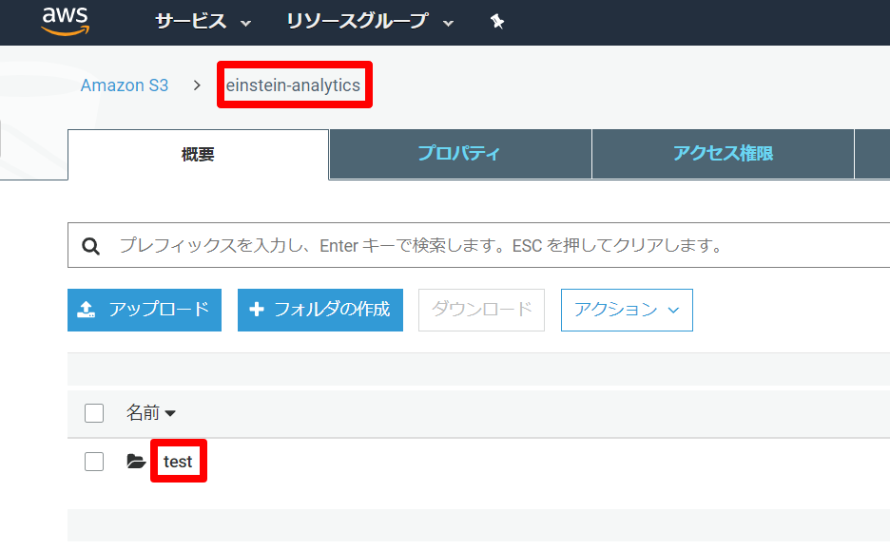This screenshot has height=549, width=890.
Task: Click the magnifier search icon
Action: coord(91,246)
